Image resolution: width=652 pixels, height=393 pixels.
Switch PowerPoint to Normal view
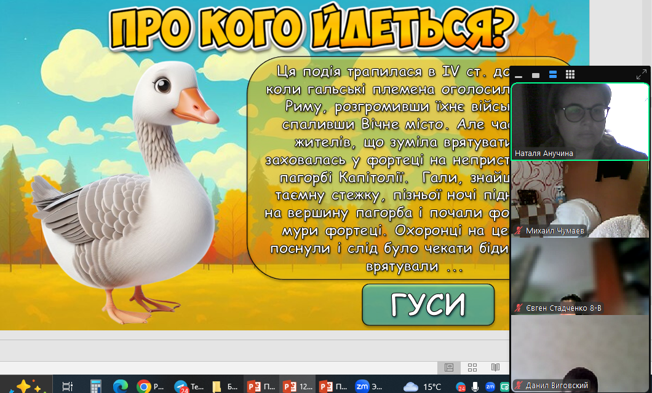point(449,367)
